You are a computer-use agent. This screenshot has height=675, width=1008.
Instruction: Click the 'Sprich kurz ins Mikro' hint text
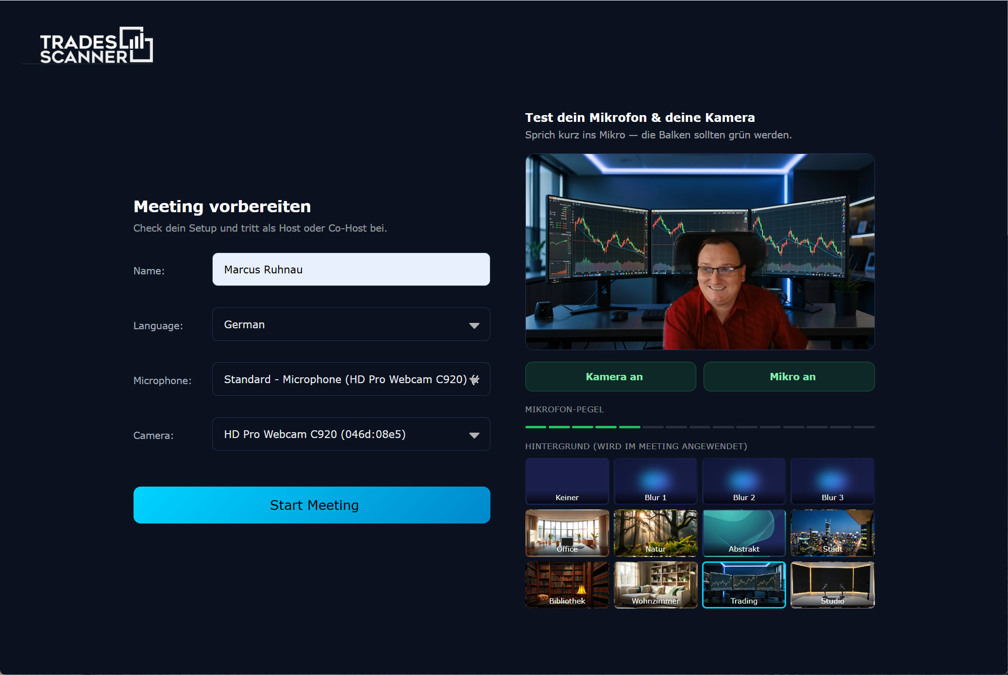click(x=658, y=135)
